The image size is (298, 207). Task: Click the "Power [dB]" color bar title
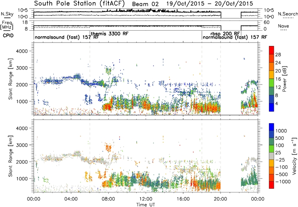(x=285, y=79)
